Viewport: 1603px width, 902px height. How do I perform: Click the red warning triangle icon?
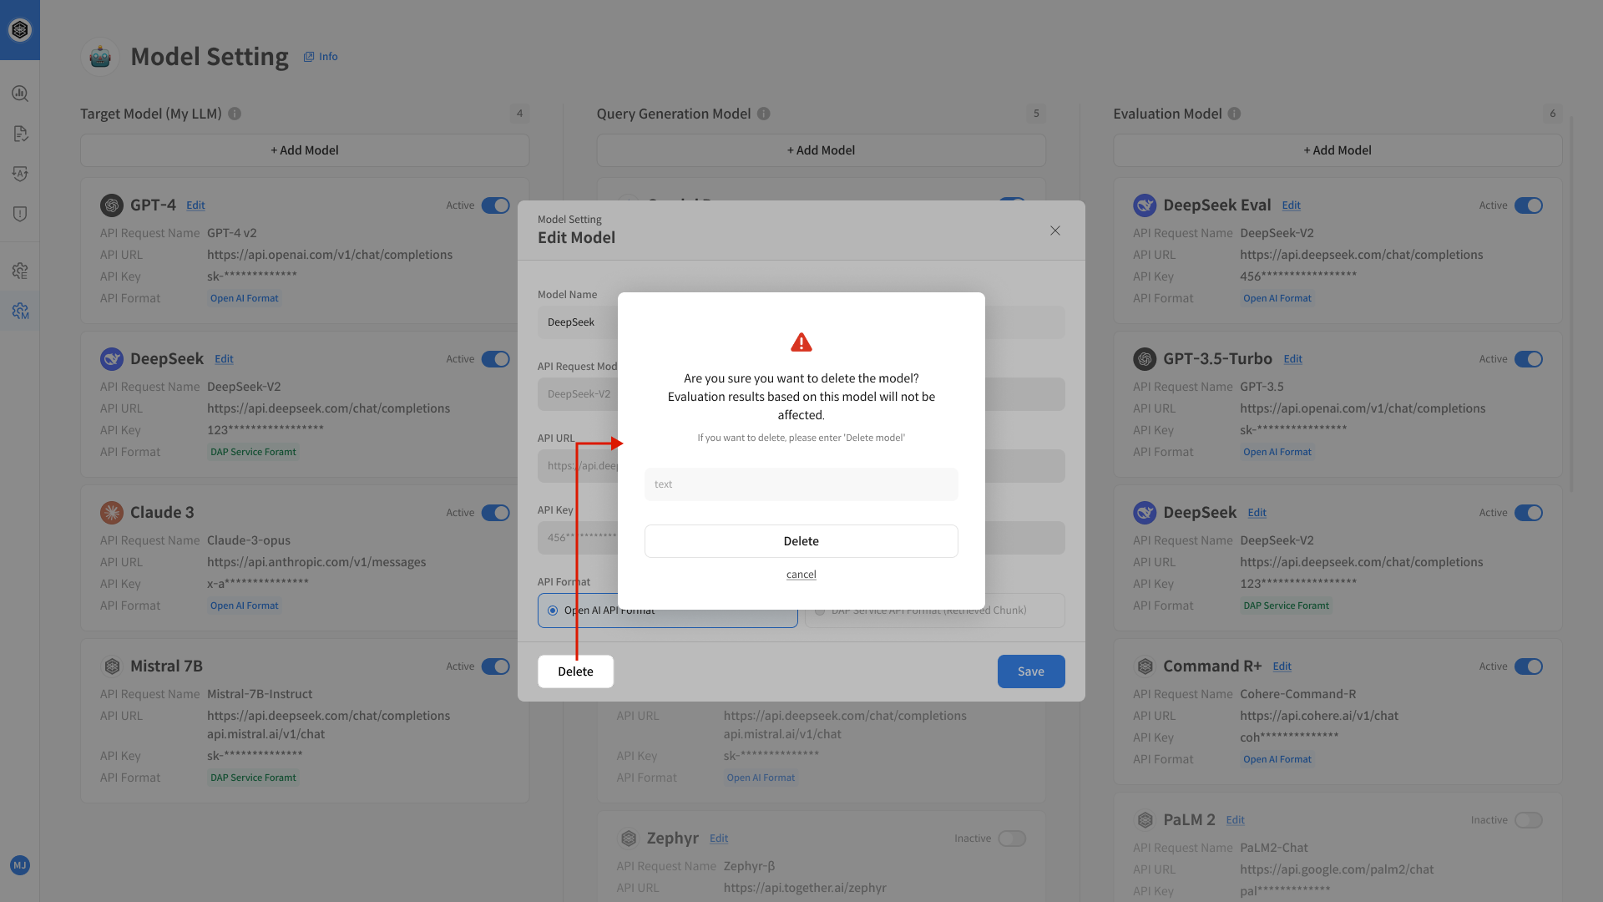[x=801, y=342]
